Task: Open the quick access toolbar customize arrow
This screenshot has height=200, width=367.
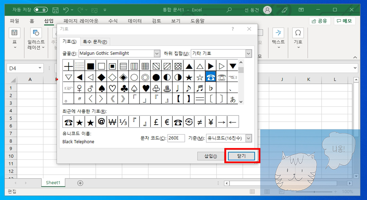Action: 105,10
